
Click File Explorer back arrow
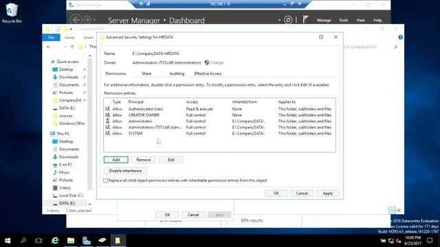pos(49,47)
